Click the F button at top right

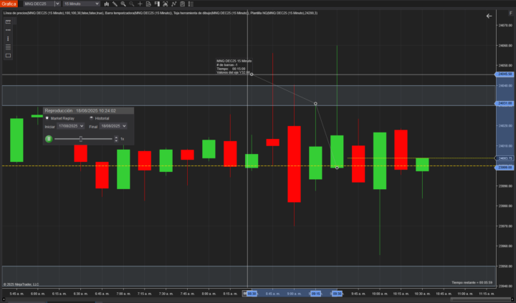(511, 13)
